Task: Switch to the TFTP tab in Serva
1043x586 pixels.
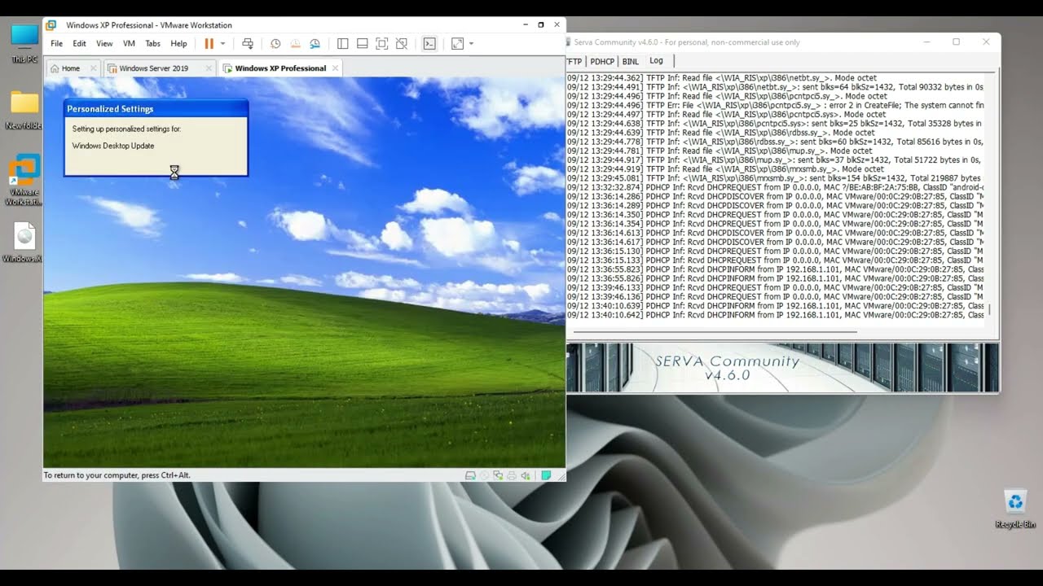Action: 574,61
